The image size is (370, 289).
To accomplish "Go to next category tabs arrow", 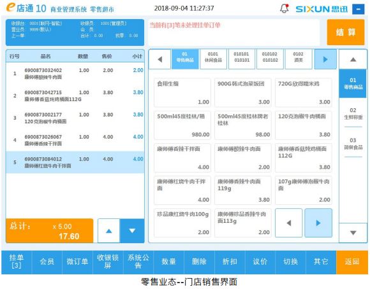I will coord(325,59).
